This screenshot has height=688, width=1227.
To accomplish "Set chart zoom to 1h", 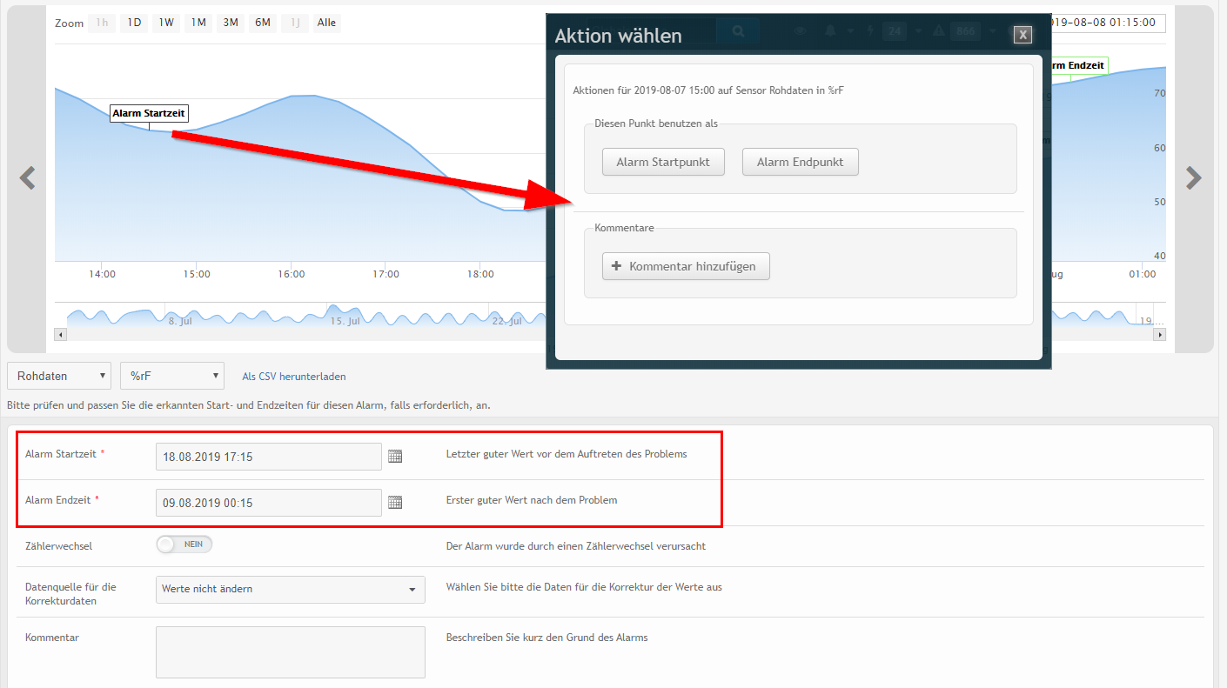I will 102,23.
